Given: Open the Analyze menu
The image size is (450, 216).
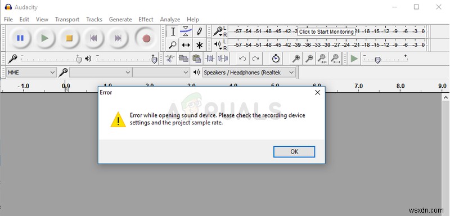Looking at the screenshot, I should pyautogui.click(x=170, y=19).
